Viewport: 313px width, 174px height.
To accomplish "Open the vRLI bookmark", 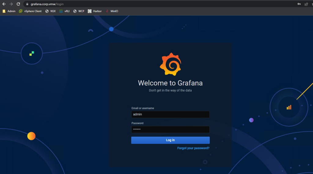I will (64, 11).
